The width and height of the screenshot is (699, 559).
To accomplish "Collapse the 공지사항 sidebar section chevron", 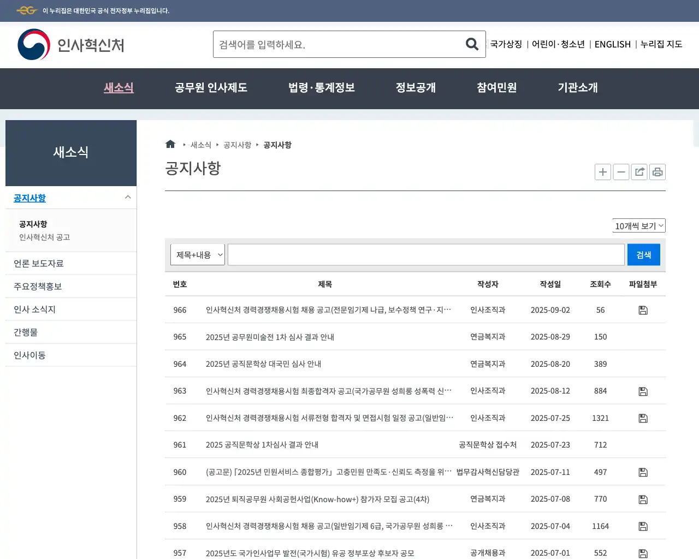I will [x=128, y=198].
